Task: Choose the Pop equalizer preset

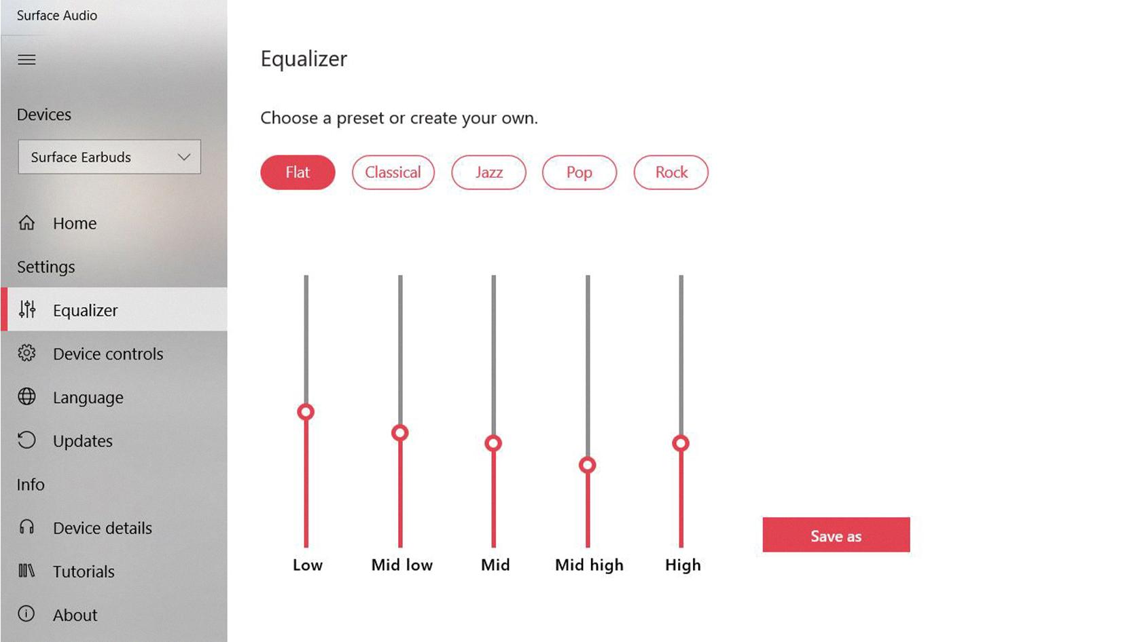Action: tap(579, 172)
